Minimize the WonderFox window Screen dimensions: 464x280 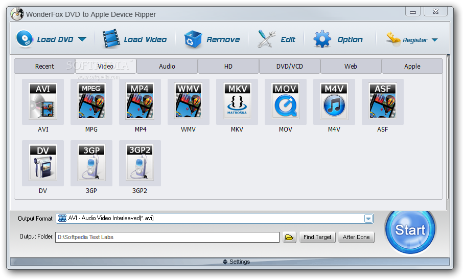[x=413, y=12]
